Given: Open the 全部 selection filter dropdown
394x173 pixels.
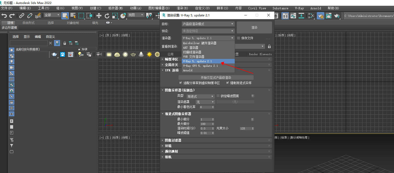Looking at the screenshot, I should coord(52,15).
